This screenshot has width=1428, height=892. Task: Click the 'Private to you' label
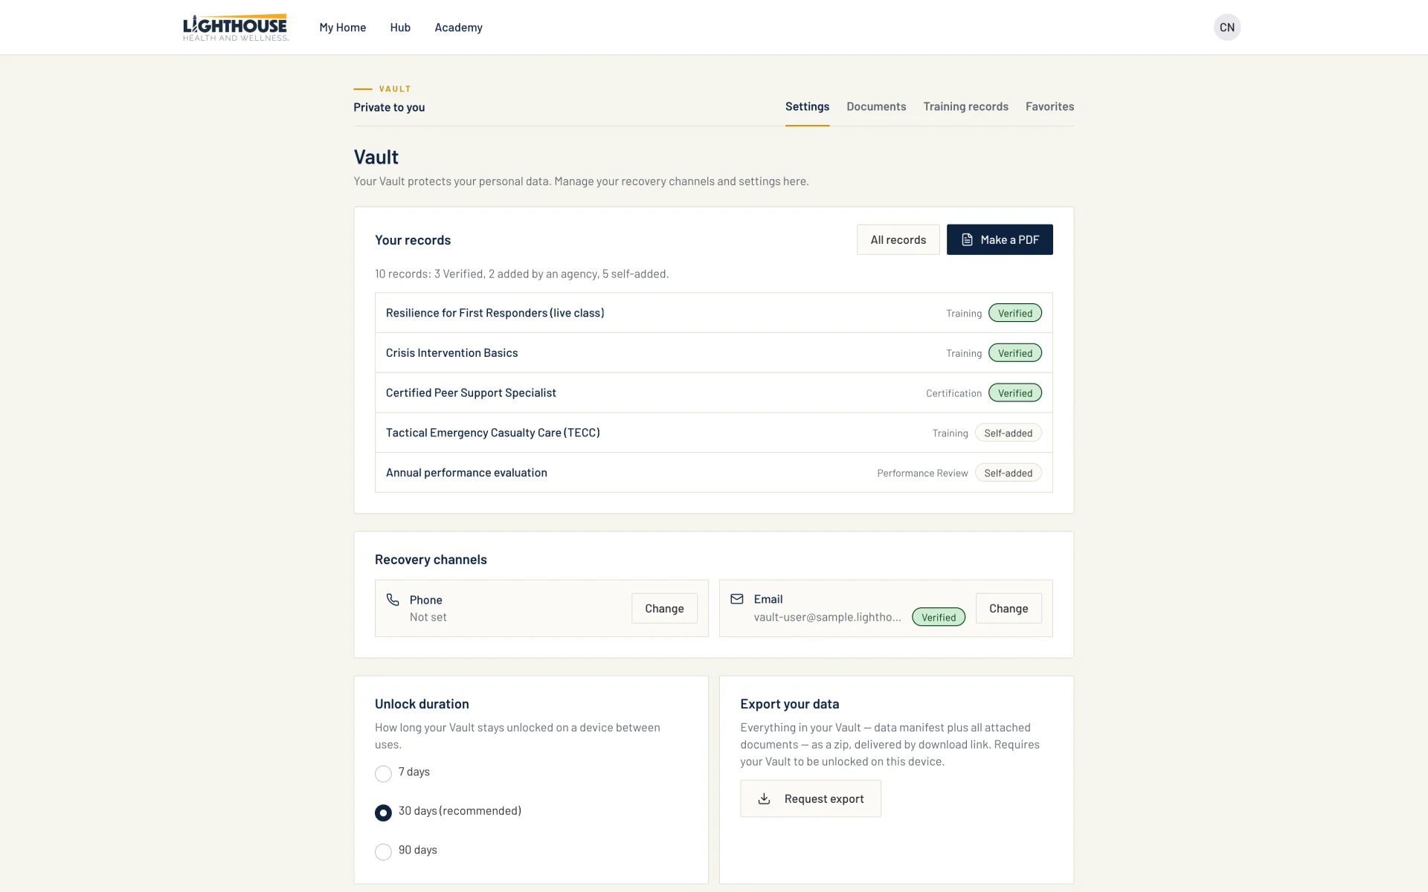click(389, 107)
